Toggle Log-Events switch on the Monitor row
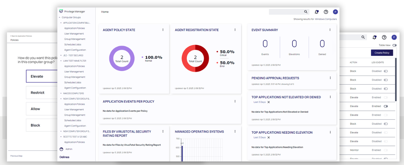Screen dimensions: 404x165 [x=386, y=150]
